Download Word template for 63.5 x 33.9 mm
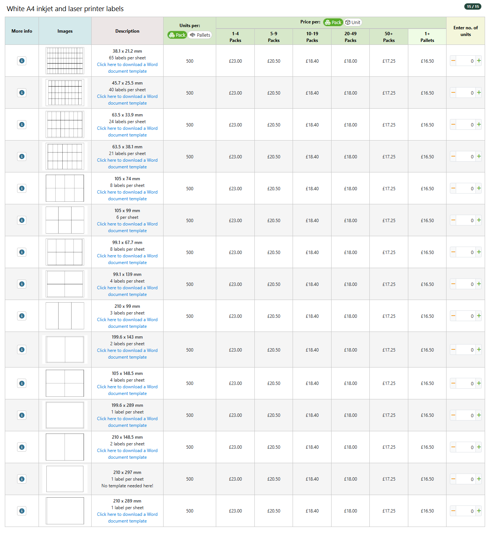This screenshot has height=534, width=491. click(127, 132)
